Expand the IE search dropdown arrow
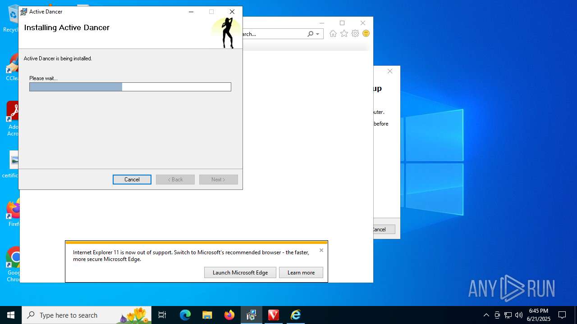577x324 pixels. pos(317,34)
